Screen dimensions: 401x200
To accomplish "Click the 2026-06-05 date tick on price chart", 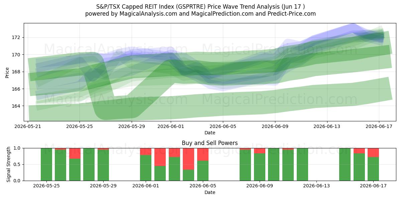I will tap(223, 126).
